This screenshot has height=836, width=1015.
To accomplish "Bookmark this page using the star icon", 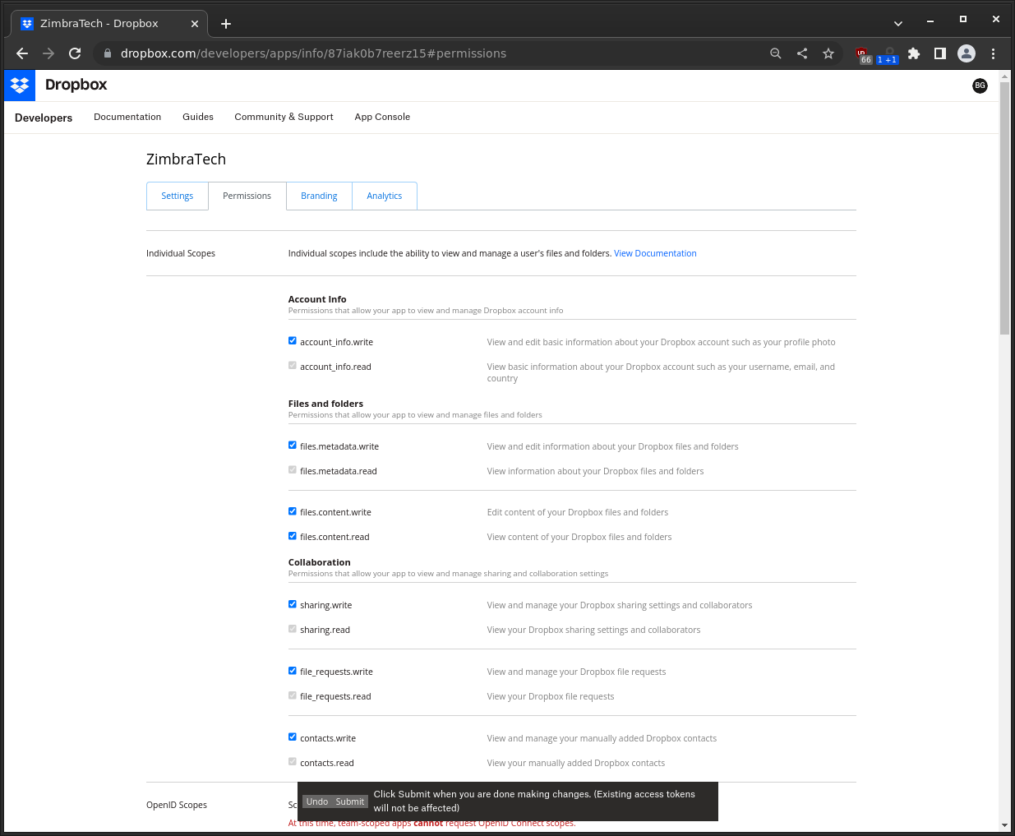I will 828,53.
